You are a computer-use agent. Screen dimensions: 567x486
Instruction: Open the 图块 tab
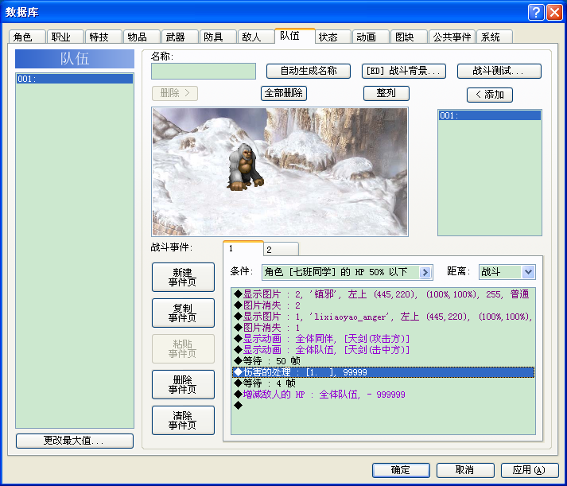[409, 37]
